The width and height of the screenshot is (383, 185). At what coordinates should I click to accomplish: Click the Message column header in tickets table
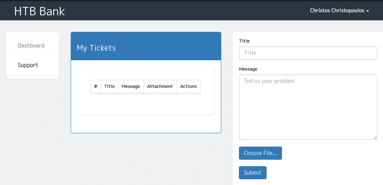point(131,86)
